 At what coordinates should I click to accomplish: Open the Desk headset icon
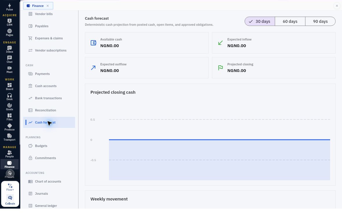click(9, 97)
